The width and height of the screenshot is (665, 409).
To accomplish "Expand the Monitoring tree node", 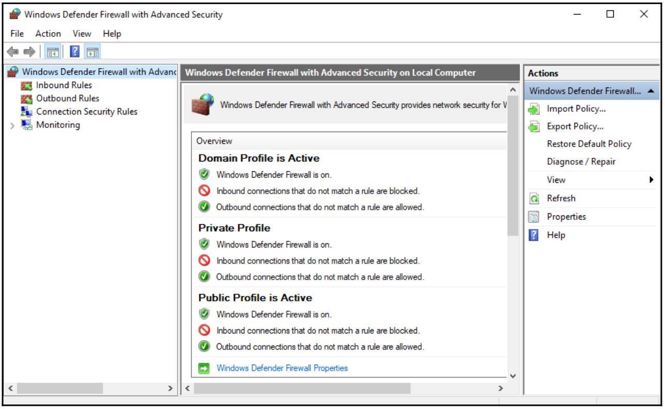I will 13,125.
